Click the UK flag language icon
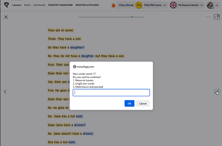Screen dimensions: 222x146 (x=173, y=5)
